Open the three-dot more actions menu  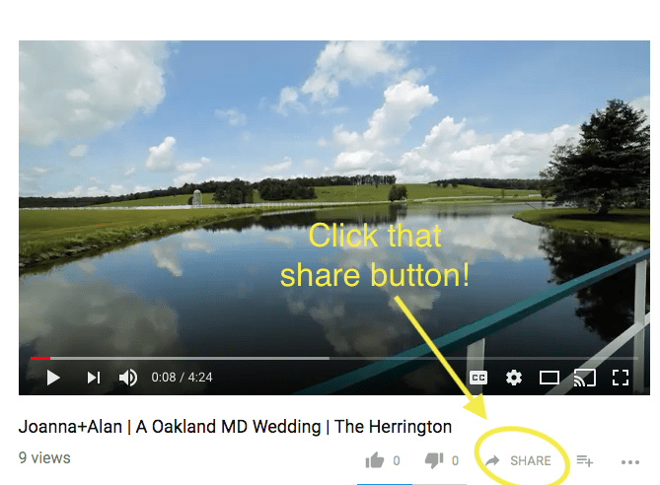[630, 462]
